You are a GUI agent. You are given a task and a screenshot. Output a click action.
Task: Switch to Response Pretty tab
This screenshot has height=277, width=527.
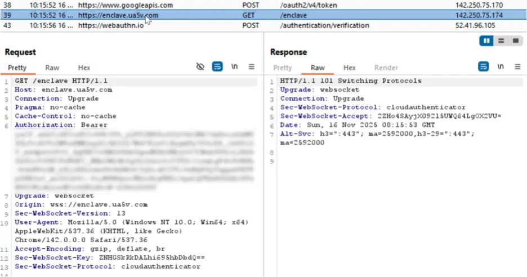point(283,68)
